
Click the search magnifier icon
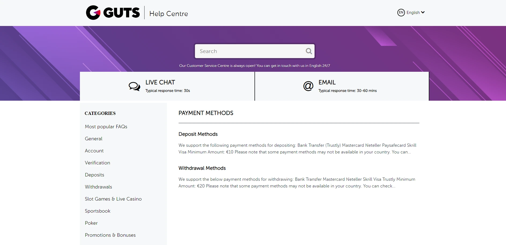coord(309,51)
